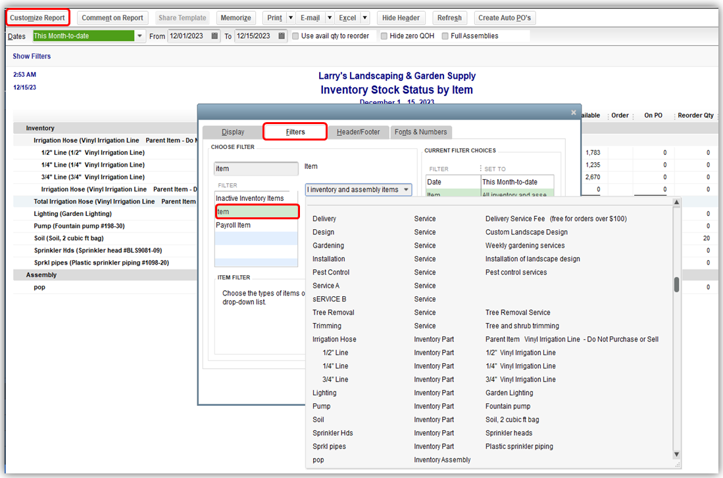Select the Date row in Current Filter Choices

point(489,182)
